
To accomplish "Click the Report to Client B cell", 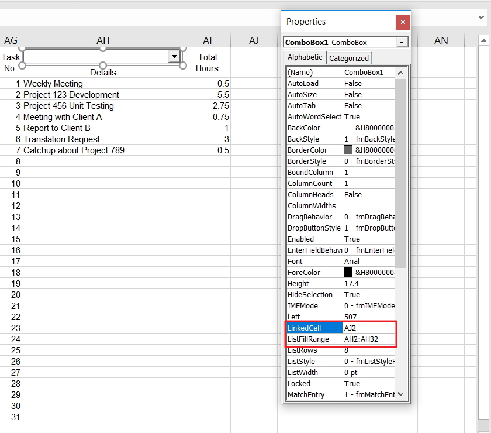I will click(103, 128).
